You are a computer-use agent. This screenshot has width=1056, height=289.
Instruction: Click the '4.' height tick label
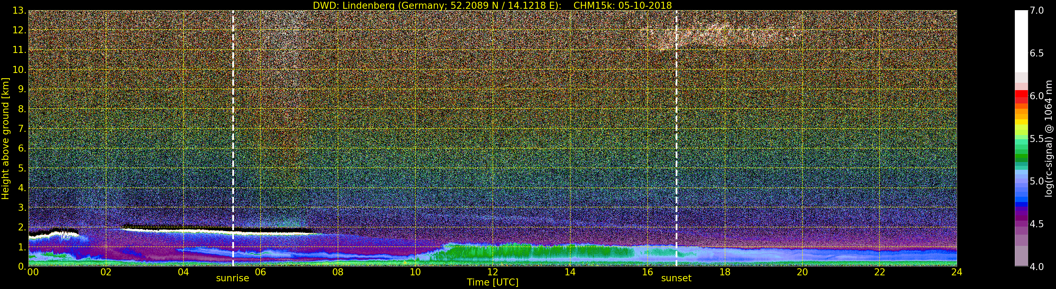[22, 188]
